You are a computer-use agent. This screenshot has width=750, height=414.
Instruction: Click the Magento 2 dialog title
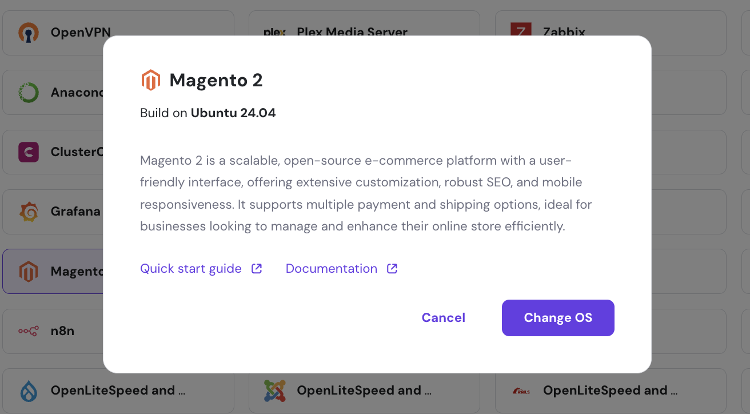pos(216,80)
